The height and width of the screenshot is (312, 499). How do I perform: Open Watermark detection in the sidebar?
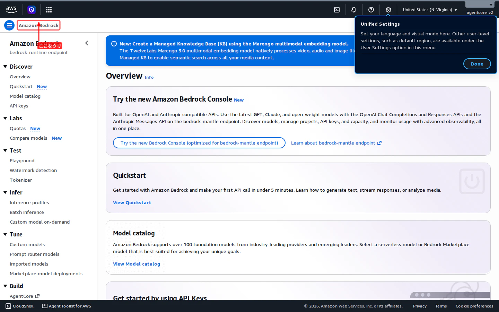click(33, 170)
